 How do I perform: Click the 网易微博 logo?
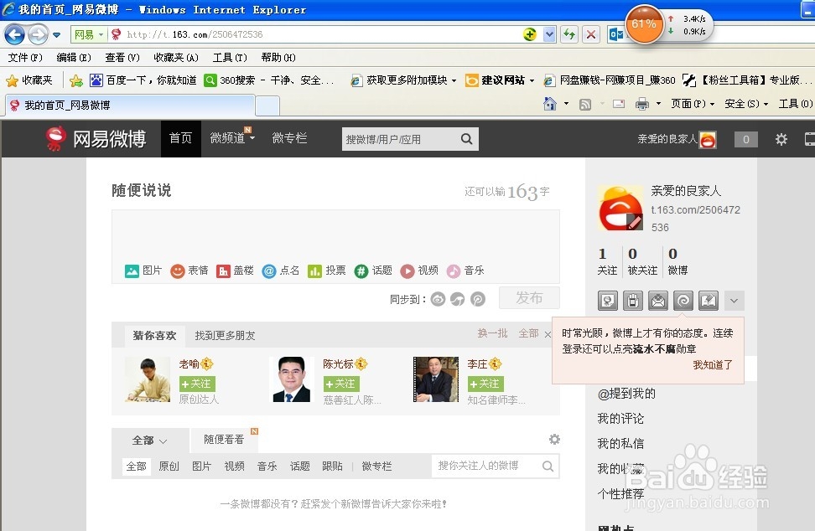[96, 138]
